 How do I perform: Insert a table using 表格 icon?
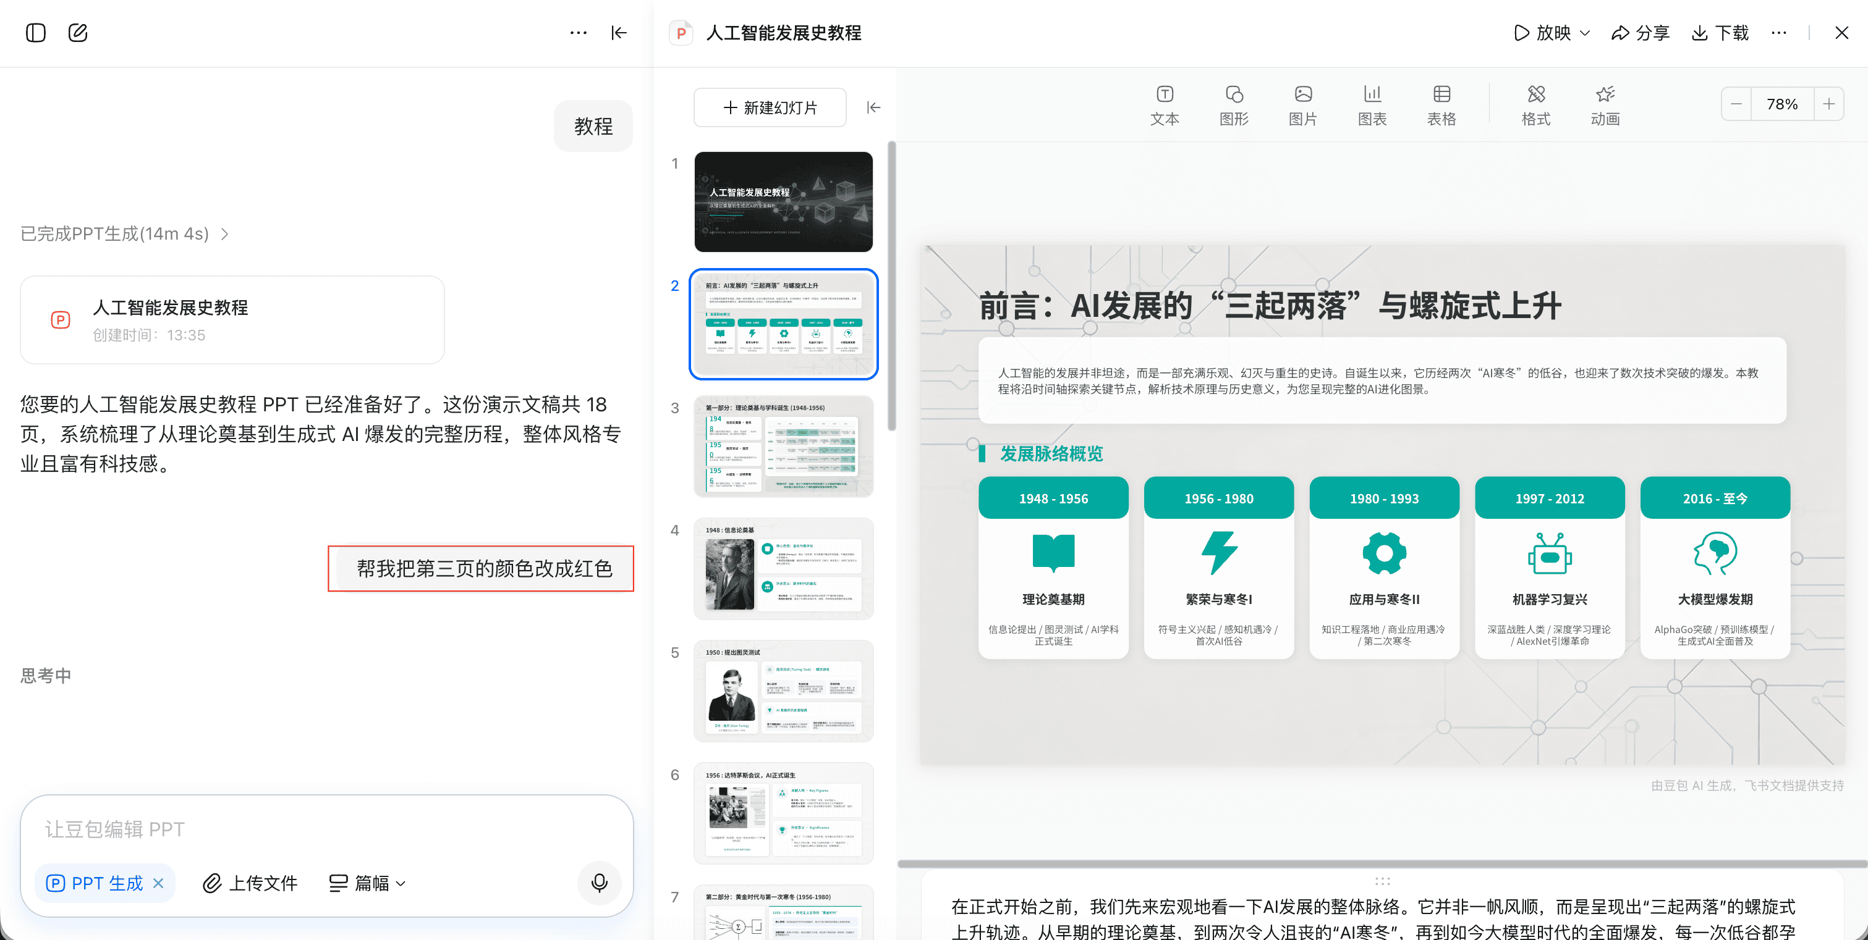pyautogui.click(x=1441, y=105)
